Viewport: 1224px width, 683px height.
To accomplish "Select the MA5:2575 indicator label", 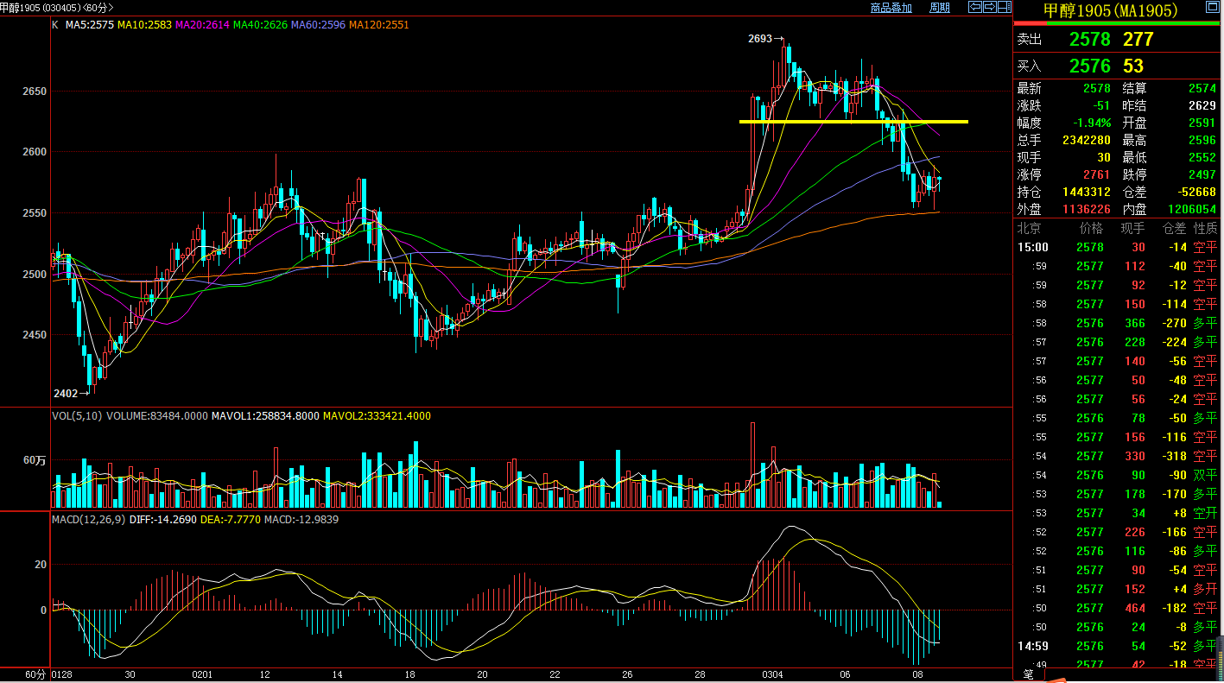I will tap(90, 25).
